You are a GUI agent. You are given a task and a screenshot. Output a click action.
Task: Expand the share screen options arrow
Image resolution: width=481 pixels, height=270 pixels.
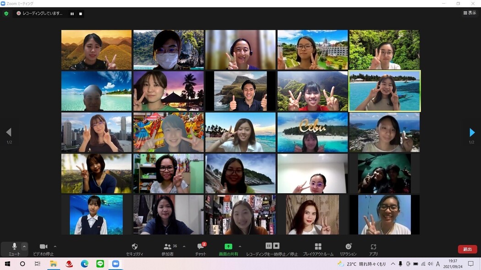pyautogui.click(x=240, y=246)
